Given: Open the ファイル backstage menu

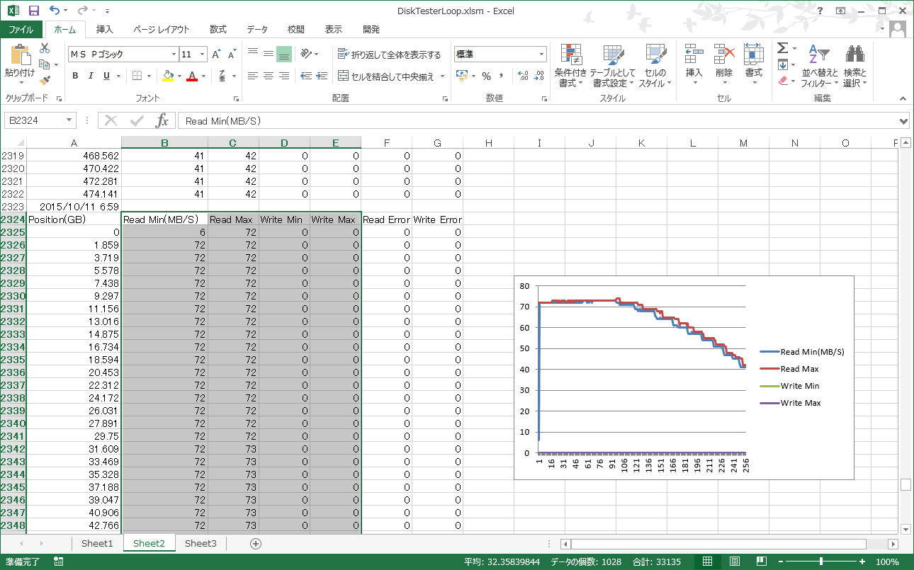Looking at the screenshot, I should 21,29.
